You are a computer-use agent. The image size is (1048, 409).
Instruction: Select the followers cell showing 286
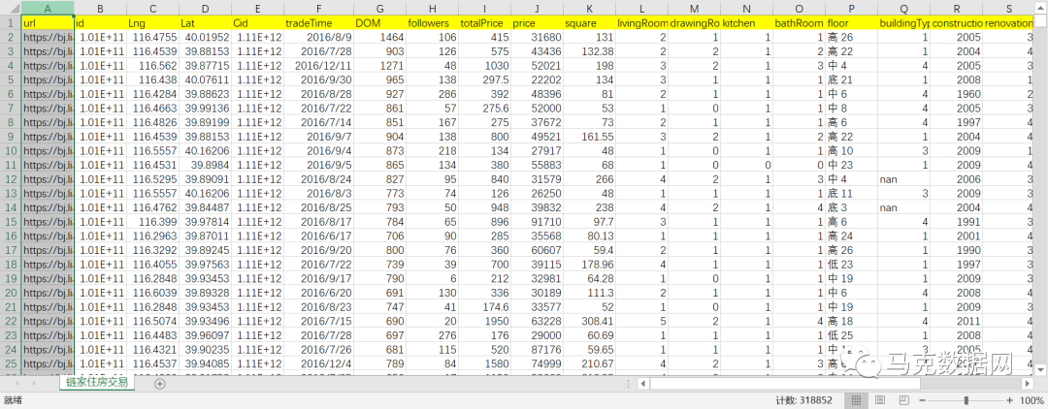coord(432,94)
